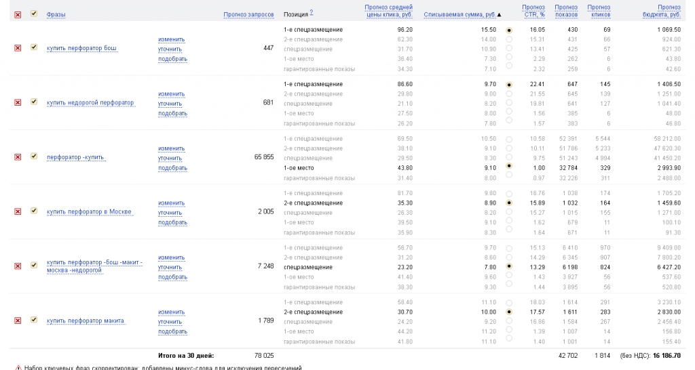
Task: Sort by Прогноз запросов column header
Action: click(x=248, y=15)
